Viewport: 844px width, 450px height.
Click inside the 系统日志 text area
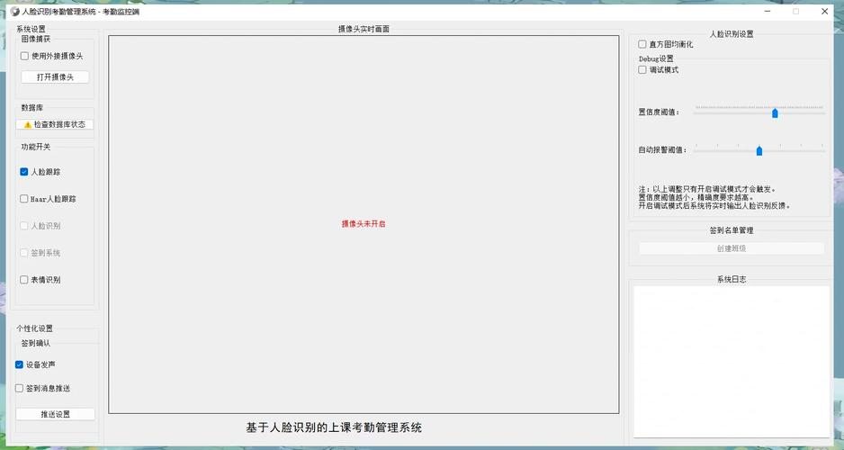732,361
